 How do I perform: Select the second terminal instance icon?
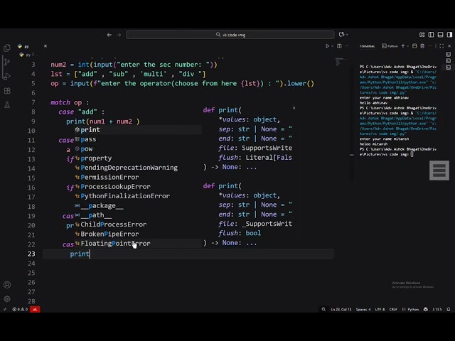click(448, 61)
